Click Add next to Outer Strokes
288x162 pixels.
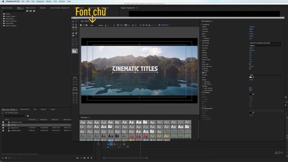(250, 90)
